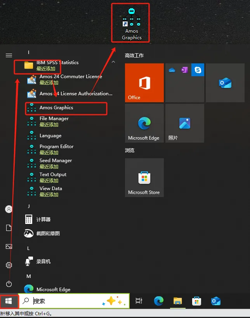Click the letter J section header

pyautogui.click(x=29, y=206)
